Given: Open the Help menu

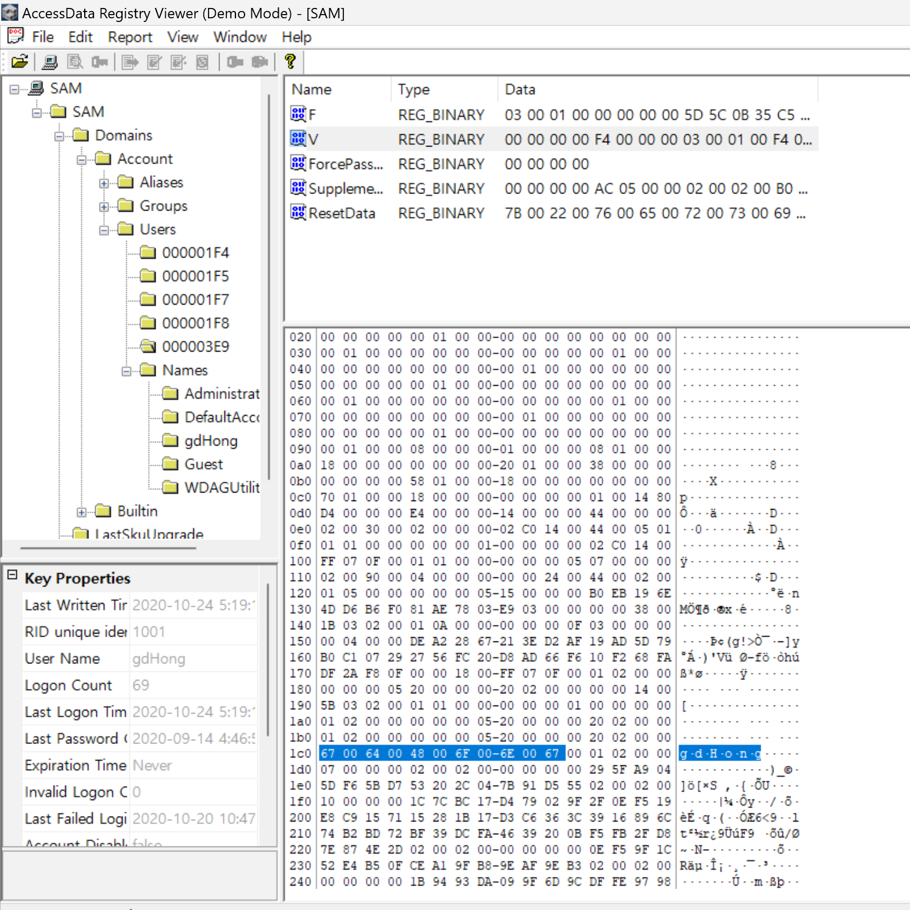Looking at the screenshot, I should [296, 37].
